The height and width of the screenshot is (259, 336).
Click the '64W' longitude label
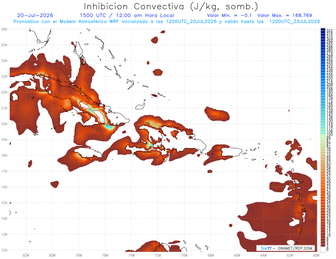(263, 255)
